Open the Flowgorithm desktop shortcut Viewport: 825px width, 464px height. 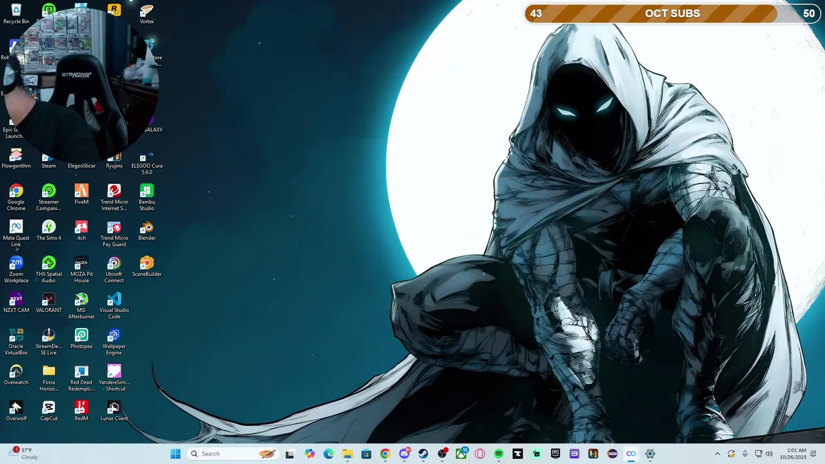[x=16, y=159]
